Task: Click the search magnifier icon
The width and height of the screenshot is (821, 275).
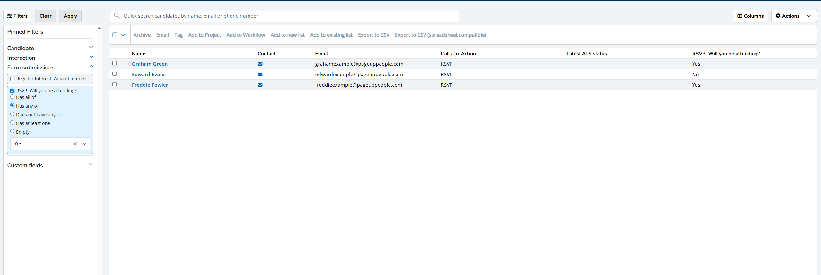Action: click(117, 16)
